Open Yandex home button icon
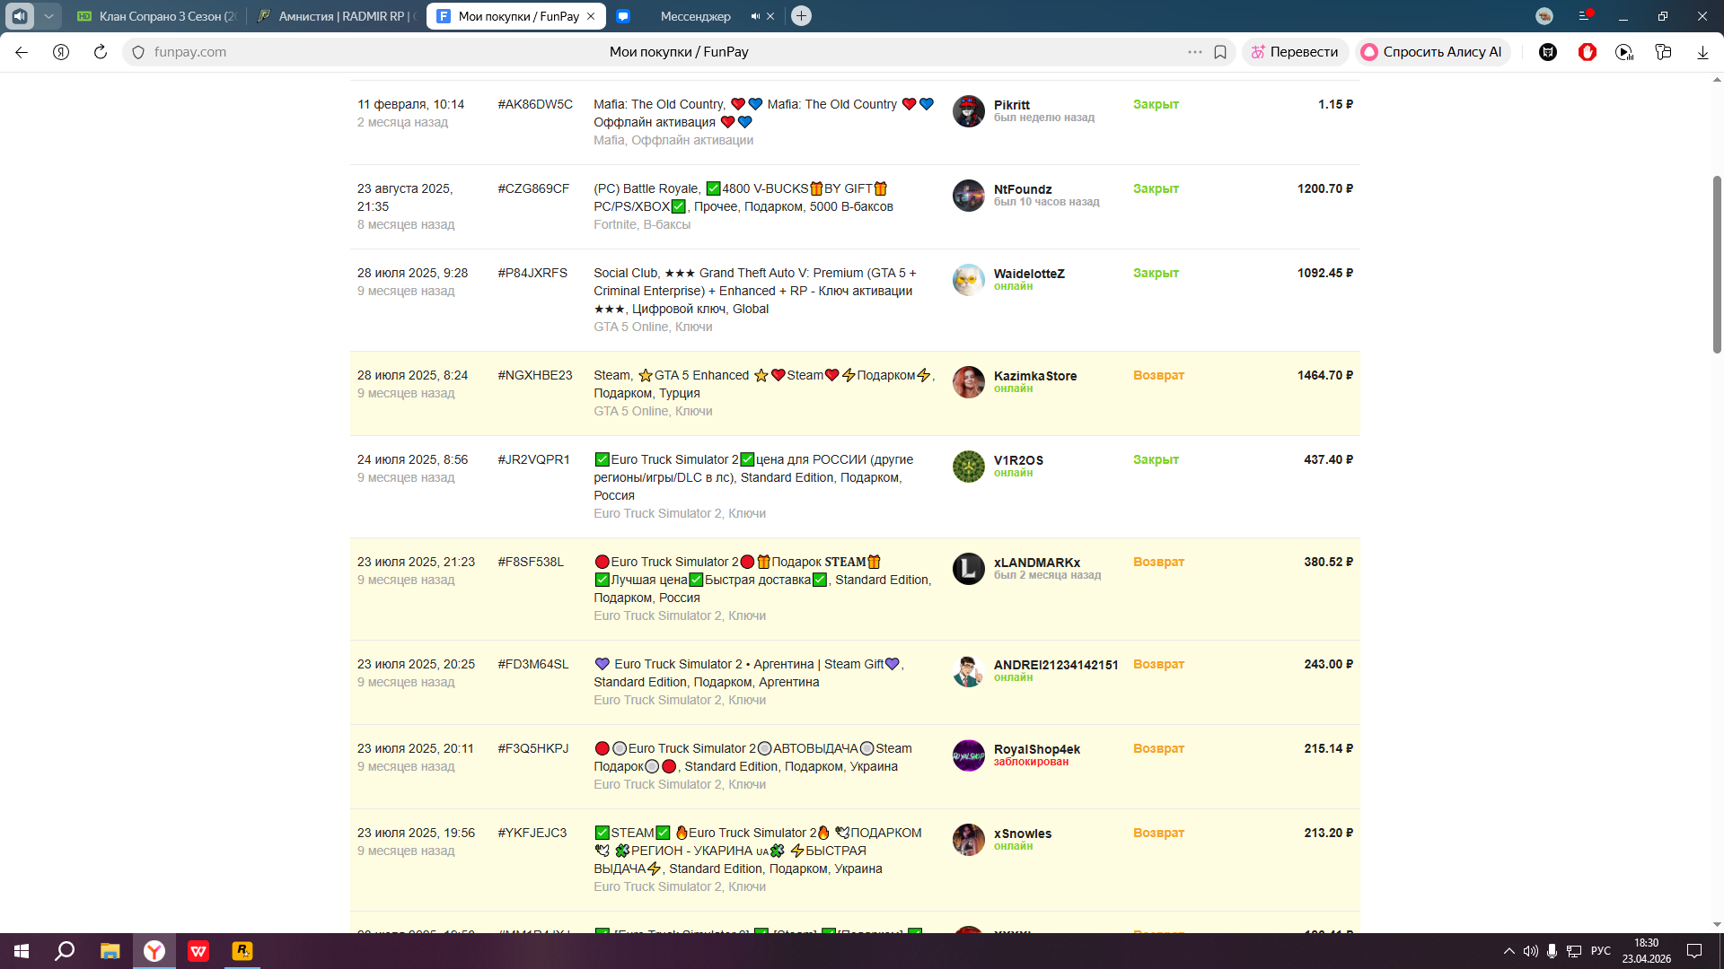 61,52
